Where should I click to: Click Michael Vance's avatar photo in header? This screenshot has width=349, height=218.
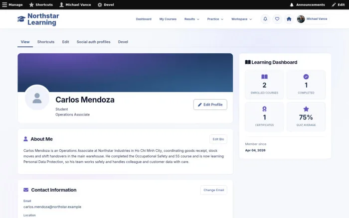301,19
